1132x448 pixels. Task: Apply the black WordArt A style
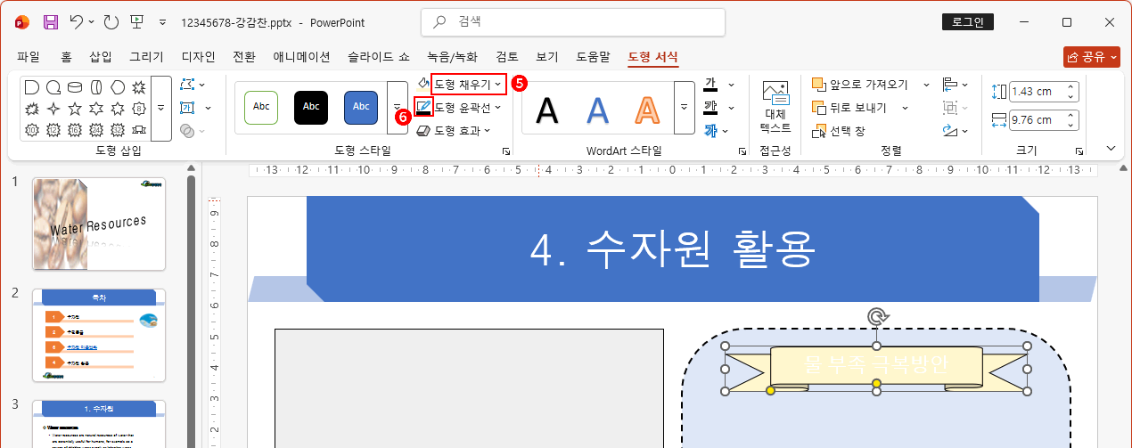click(546, 110)
